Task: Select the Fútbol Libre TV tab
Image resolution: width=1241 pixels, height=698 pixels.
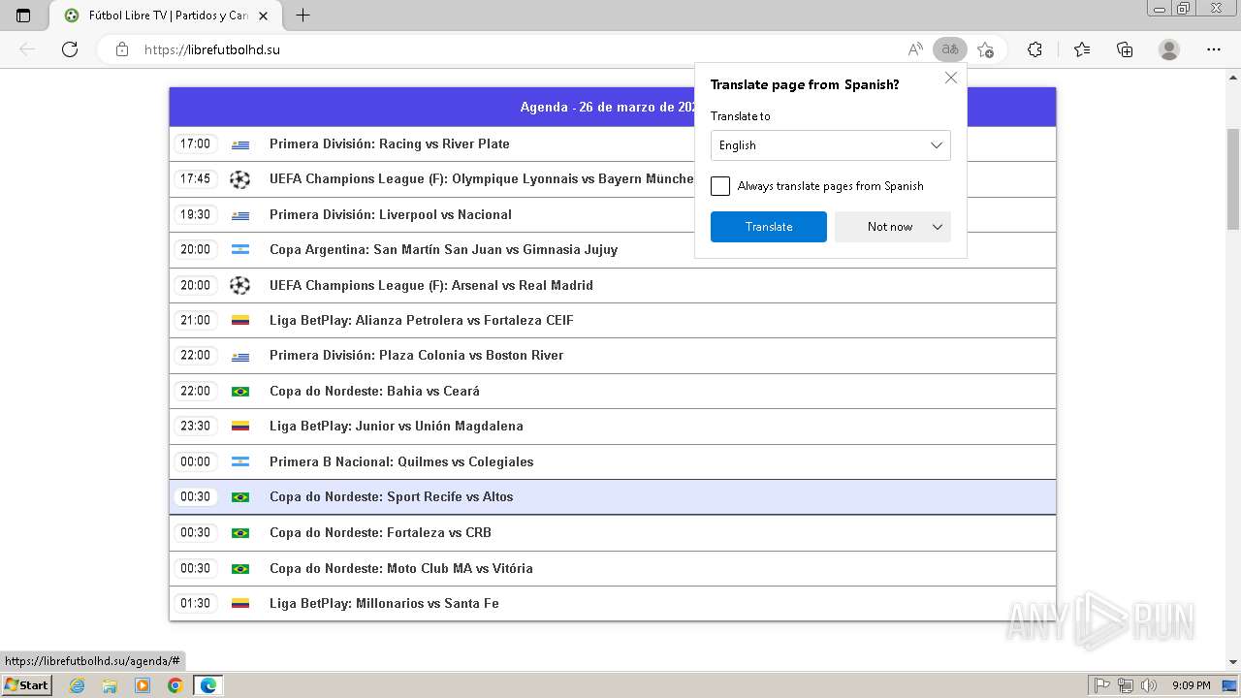Action: coord(168,16)
